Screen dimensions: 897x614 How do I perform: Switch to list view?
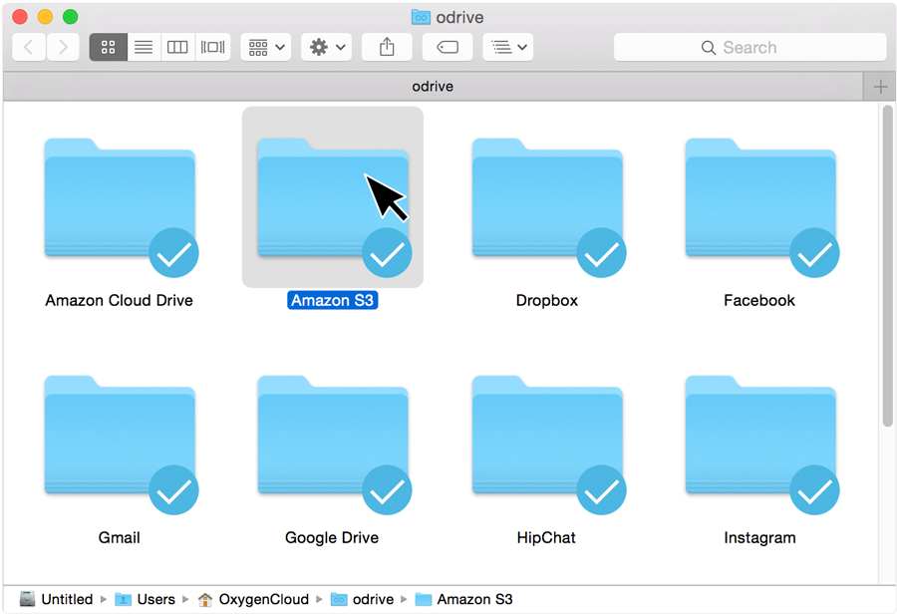(143, 47)
